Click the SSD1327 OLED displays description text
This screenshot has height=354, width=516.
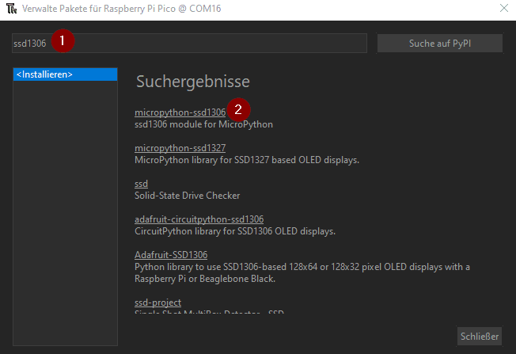(247, 160)
